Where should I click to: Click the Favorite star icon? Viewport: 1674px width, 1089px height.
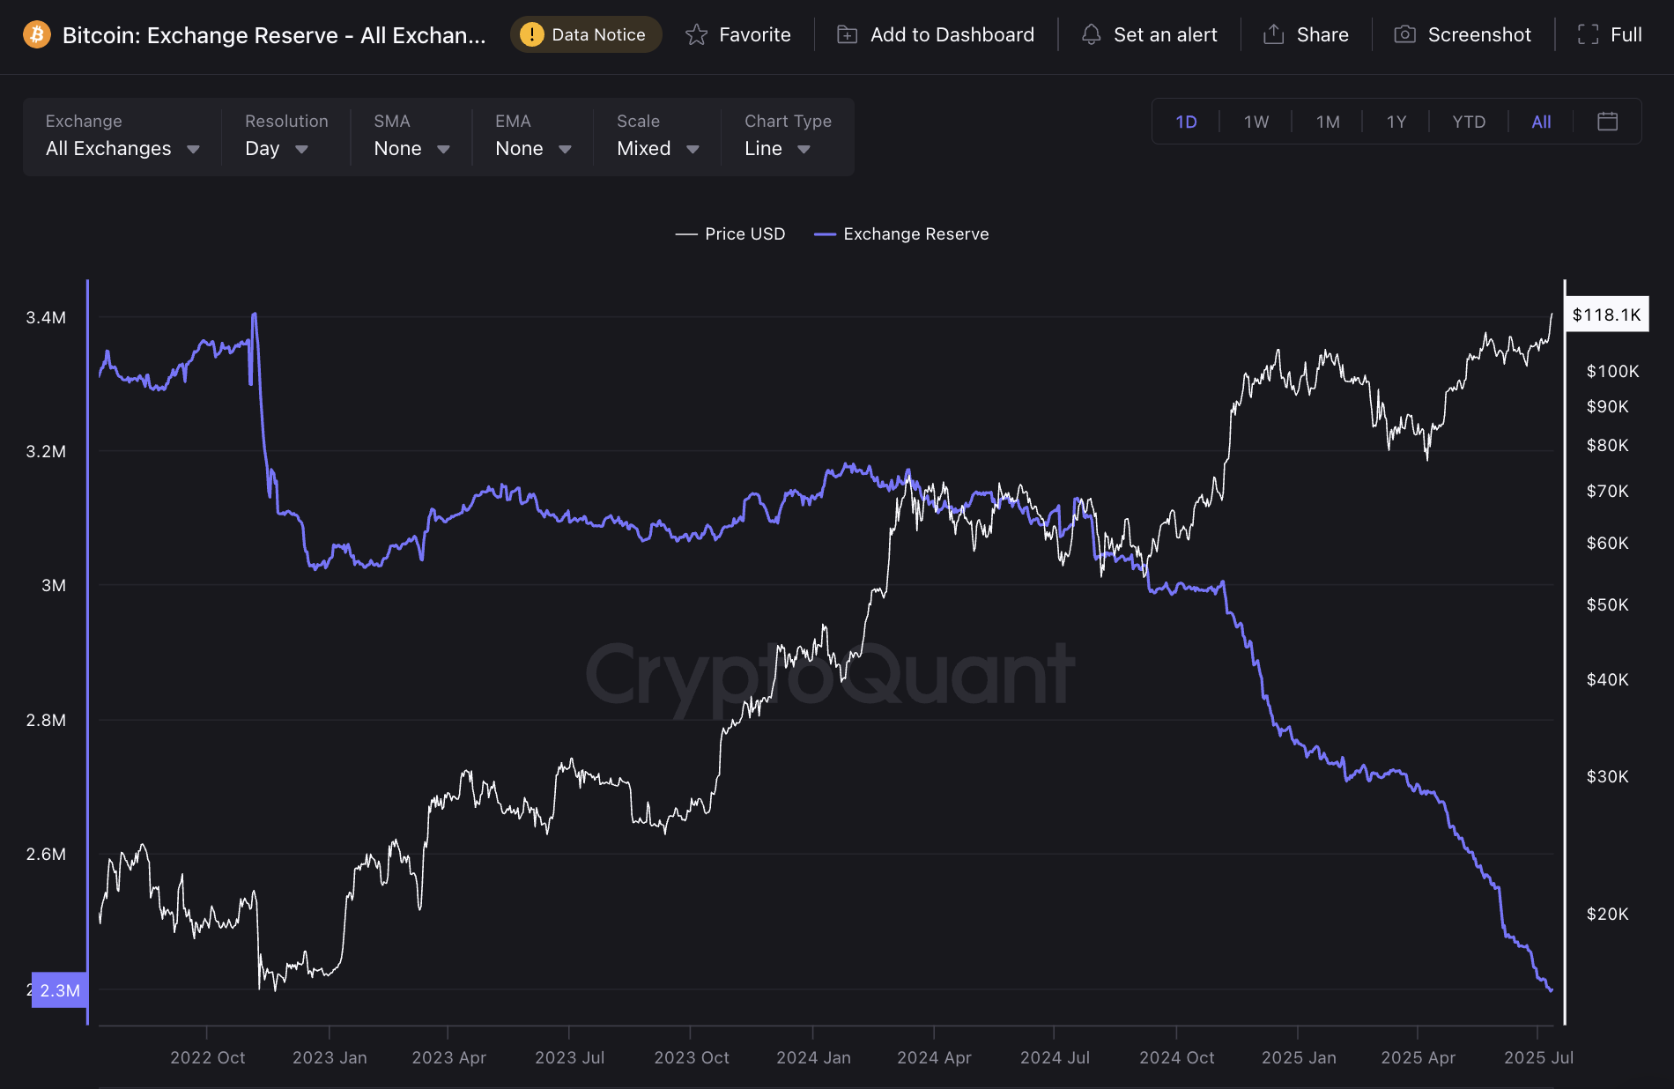point(695,33)
